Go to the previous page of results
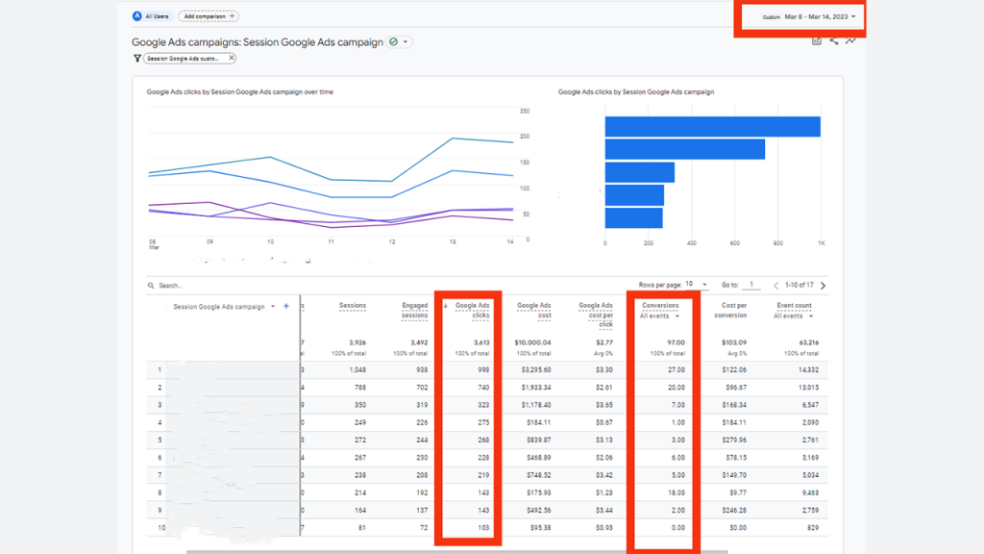Screen dimensions: 984x554 pos(775,286)
